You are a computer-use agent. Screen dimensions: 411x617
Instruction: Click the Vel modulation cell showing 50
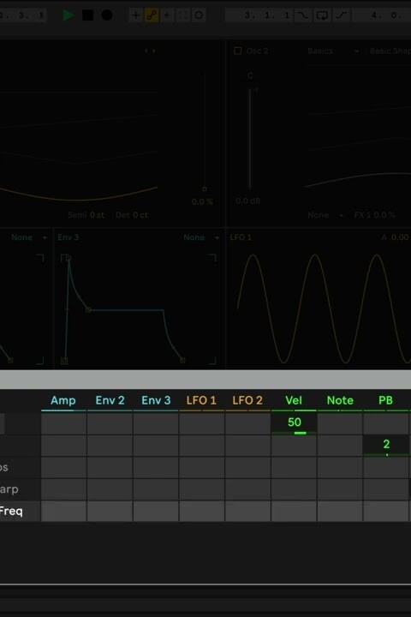point(294,423)
